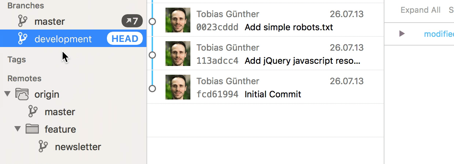Image resolution: width=454 pixels, height=164 pixels.
Task: Open the modified file link
Action: pyautogui.click(x=439, y=34)
